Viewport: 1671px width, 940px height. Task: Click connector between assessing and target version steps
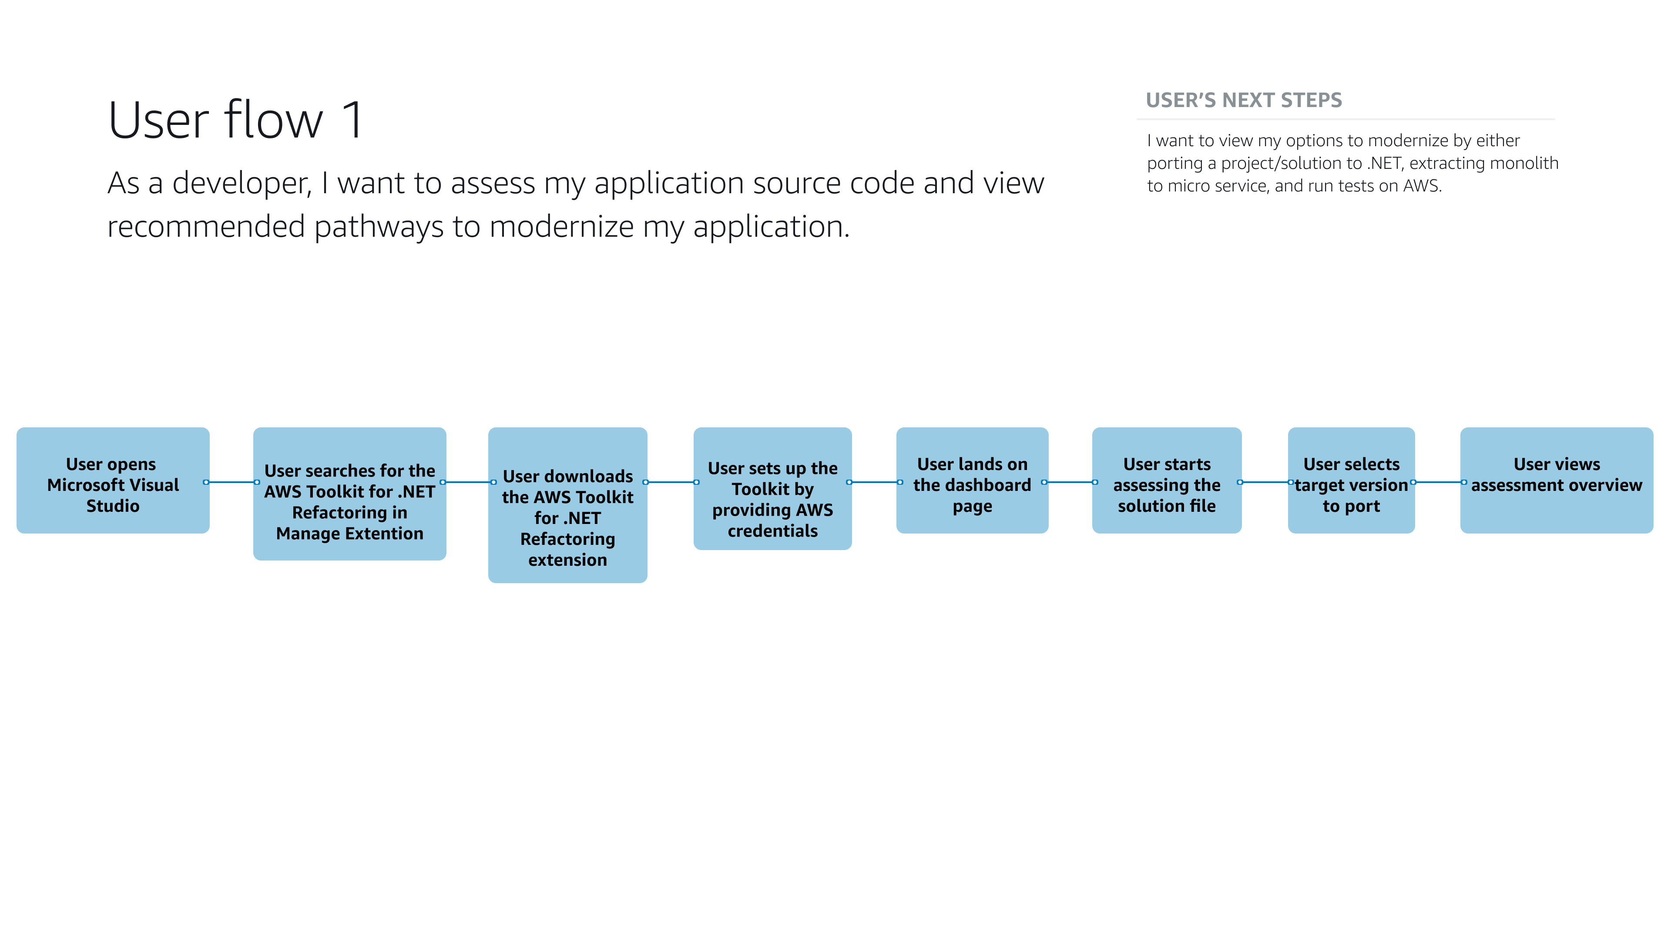pyautogui.click(x=1265, y=483)
